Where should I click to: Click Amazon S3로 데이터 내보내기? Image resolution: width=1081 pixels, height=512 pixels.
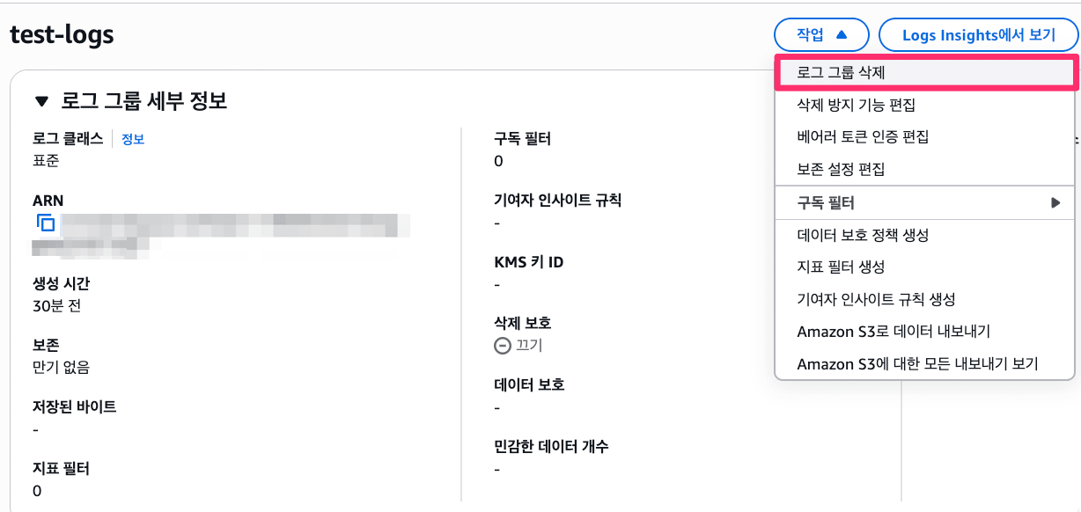point(893,332)
